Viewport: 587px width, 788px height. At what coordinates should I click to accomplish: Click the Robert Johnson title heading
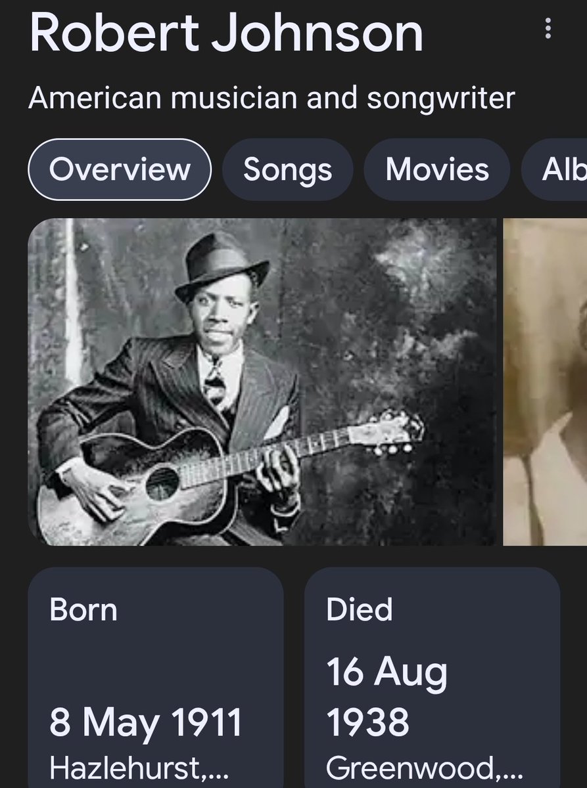(226, 33)
